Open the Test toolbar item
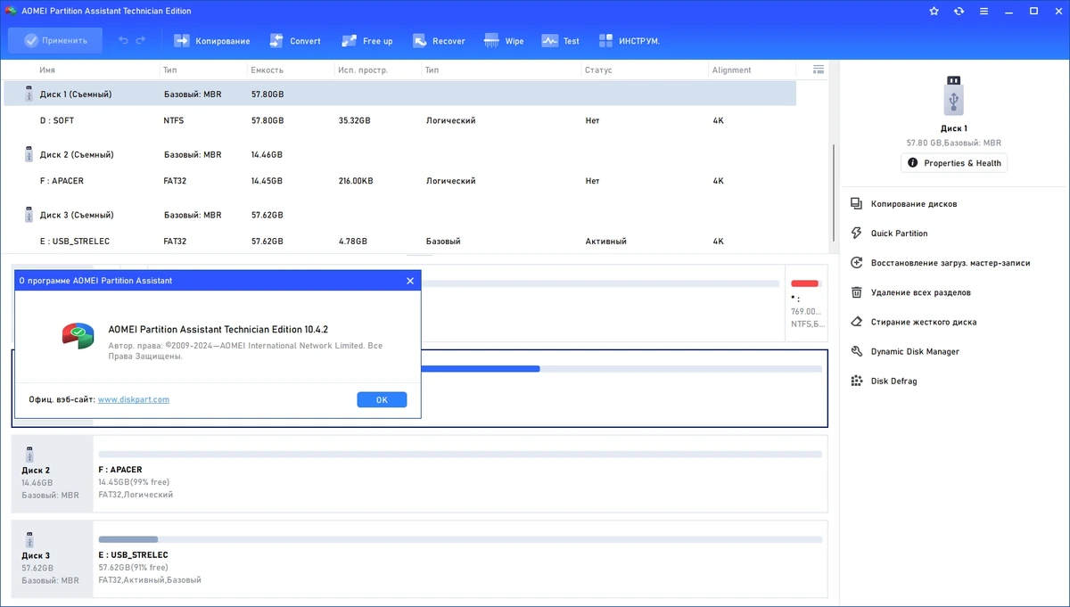This screenshot has width=1070, height=607. [561, 41]
